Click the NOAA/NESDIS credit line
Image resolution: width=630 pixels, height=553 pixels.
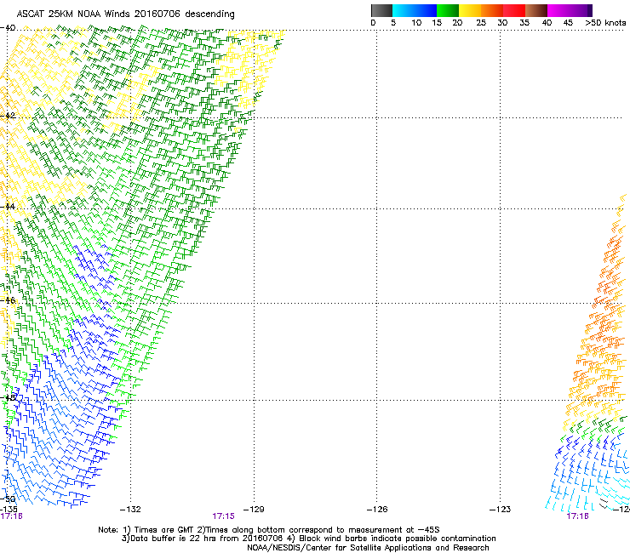(368, 548)
